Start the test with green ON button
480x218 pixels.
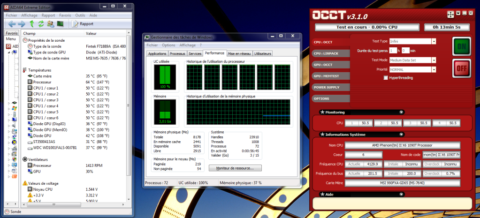pyautogui.click(x=462, y=46)
